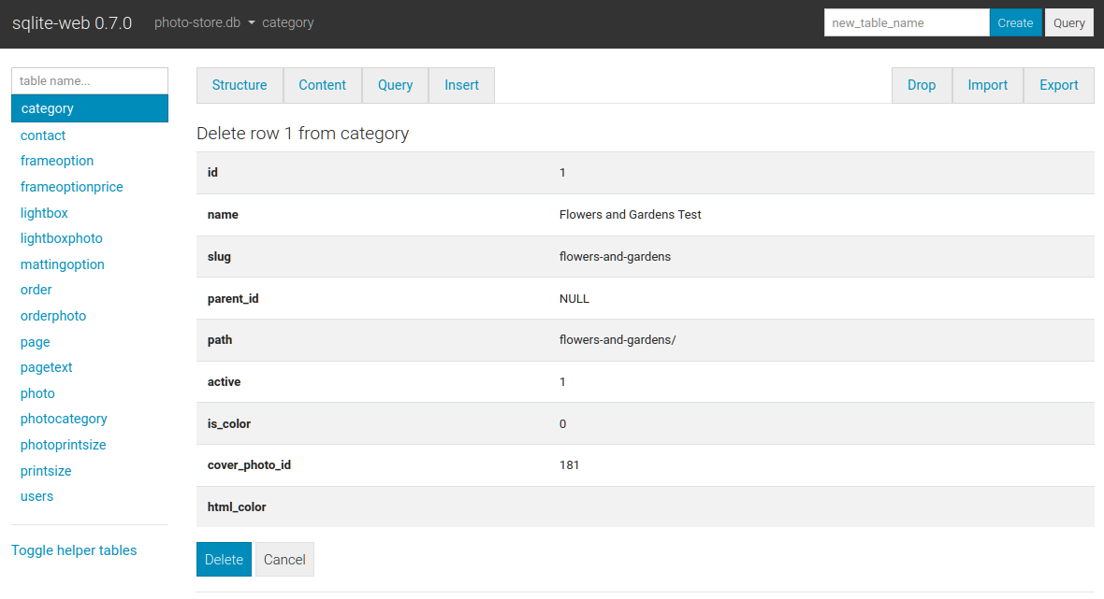Image resolution: width=1104 pixels, height=599 pixels.
Task: Click the Export button
Action: coord(1059,85)
